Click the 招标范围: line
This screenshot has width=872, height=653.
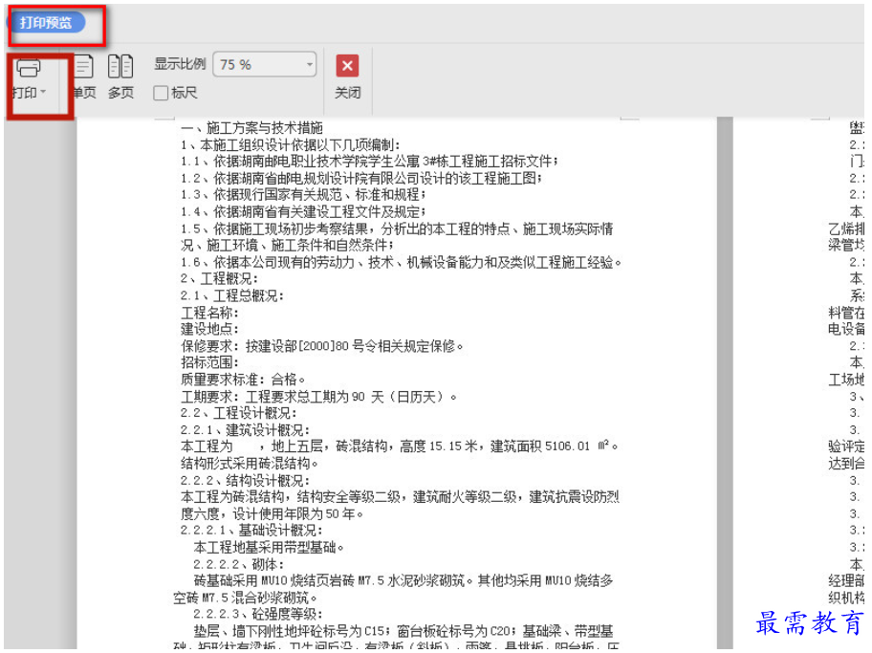coord(209,362)
